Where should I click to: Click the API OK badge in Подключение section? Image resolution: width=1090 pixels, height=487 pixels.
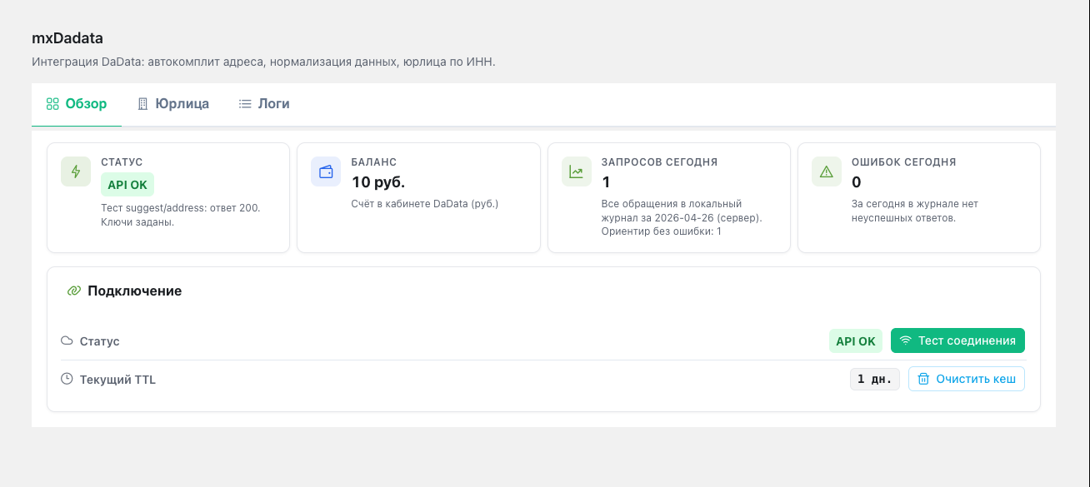tap(856, 341)
